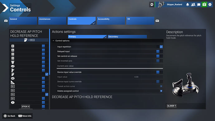Uncheck the checked POV hat row toggle
The image size is (215, 121).
click(47, 94)
